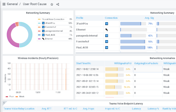Screen dimensions: 176x112
Task: Click the User Root Cause breadcrumb title
Action: [x=34, y=4]
